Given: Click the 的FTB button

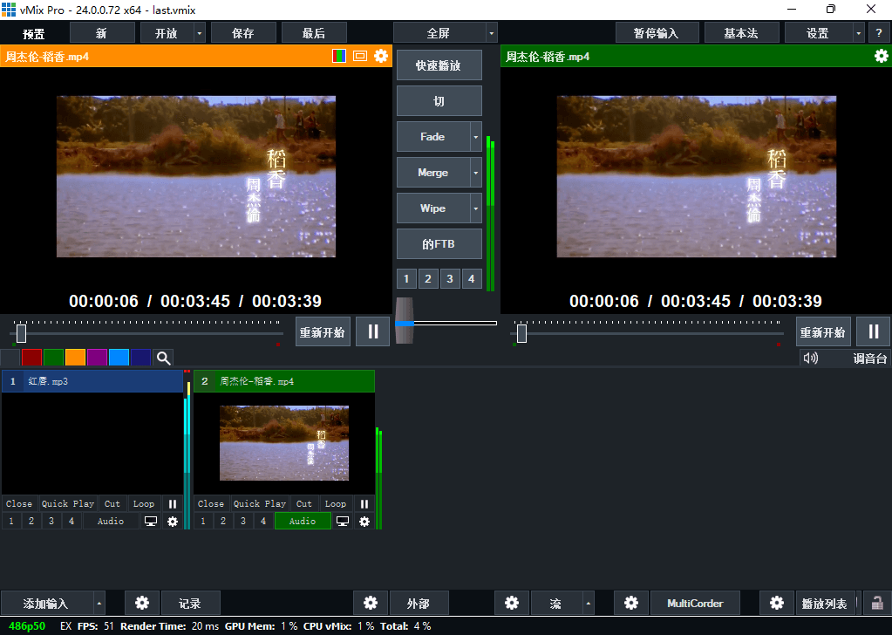Looking at the screenshot, I should [439, 244].
